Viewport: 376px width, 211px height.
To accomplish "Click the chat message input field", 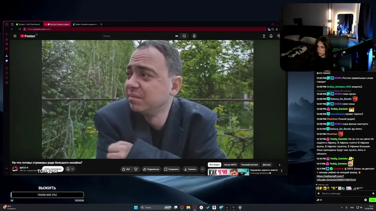I will point(345,193).
